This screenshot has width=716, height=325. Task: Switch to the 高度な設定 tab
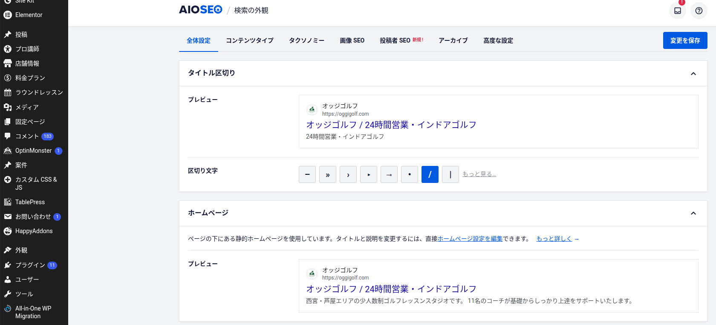498,40
